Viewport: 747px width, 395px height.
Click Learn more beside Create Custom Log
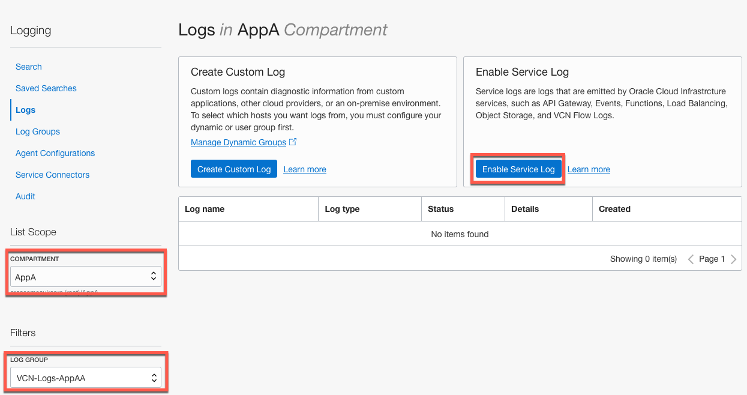[x=305, y=169]
